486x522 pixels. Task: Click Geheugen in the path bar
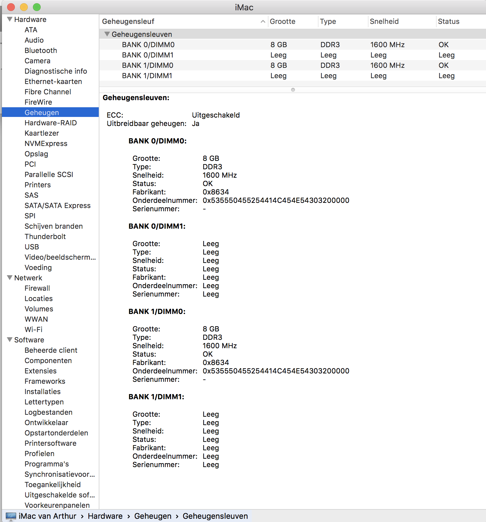(x=153, y=516)
